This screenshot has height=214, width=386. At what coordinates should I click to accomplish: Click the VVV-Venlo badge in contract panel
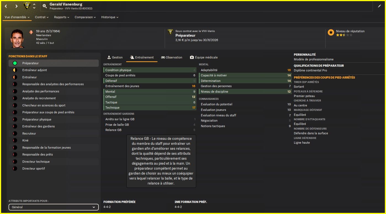pyautogui.click(x=170, y=32)
